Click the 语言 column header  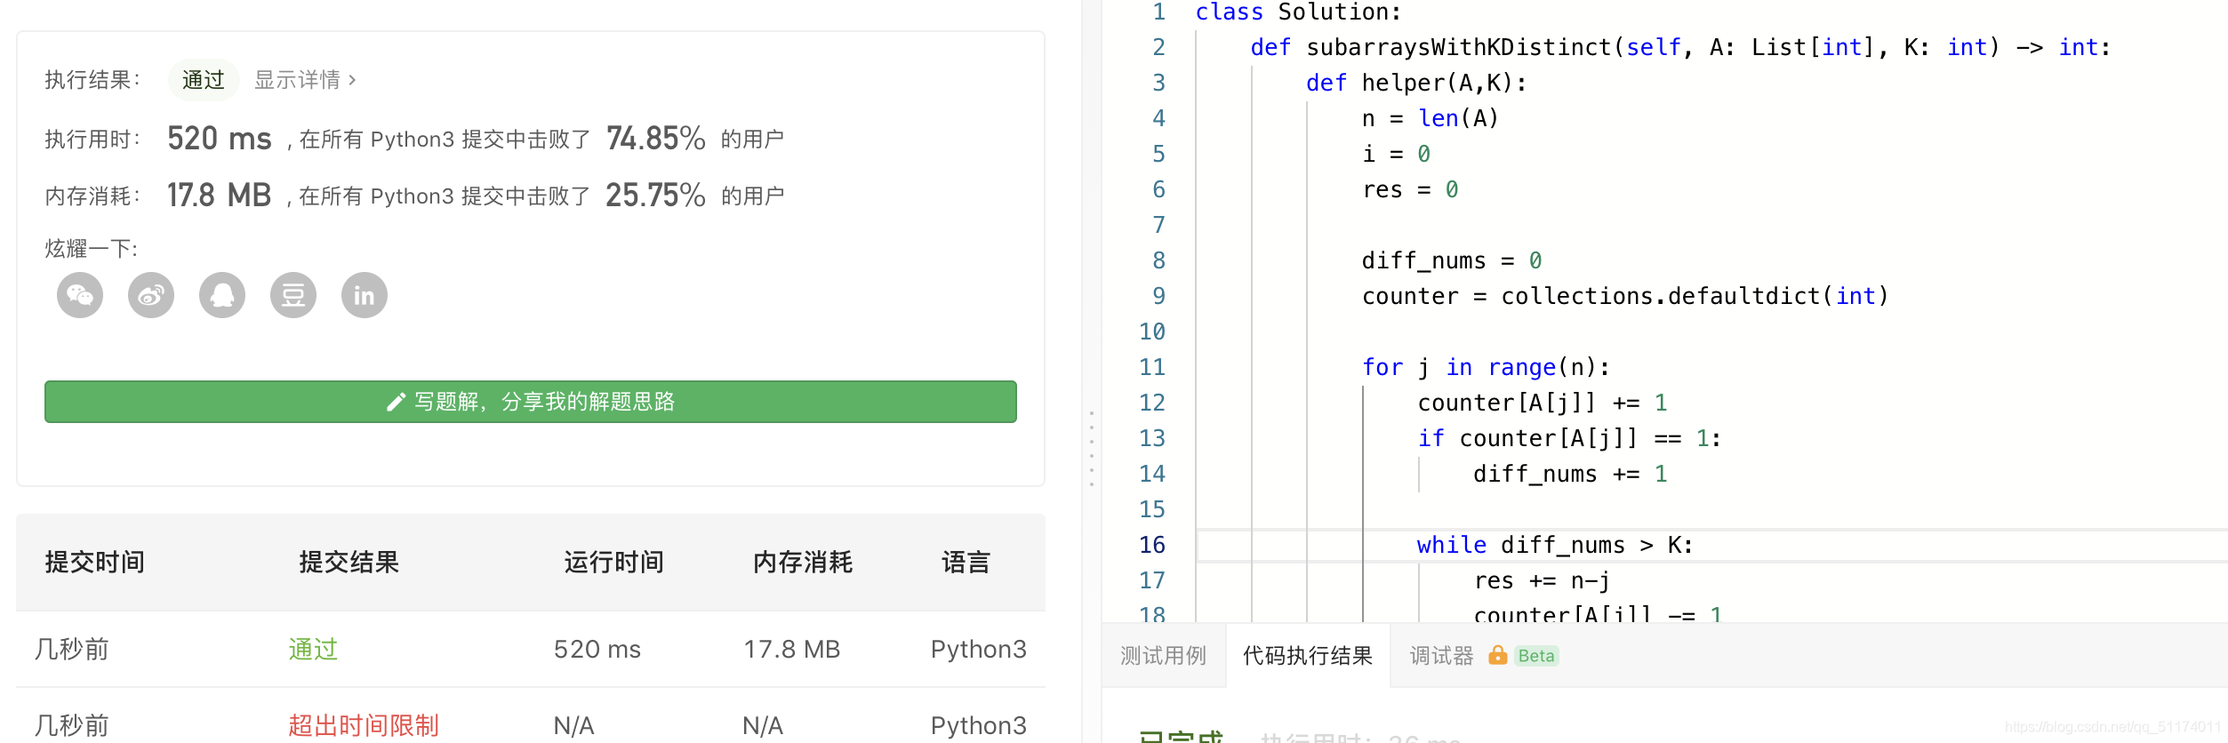coord(966,562)
